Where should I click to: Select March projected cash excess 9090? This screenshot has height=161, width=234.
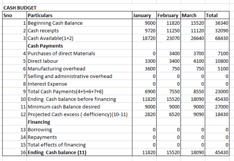point(193,114)
